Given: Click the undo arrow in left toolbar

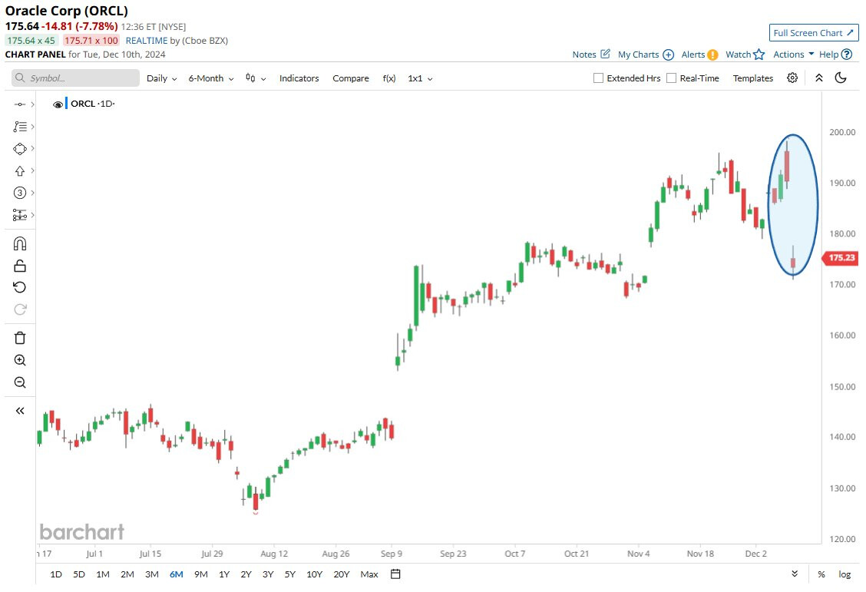Looking at the screenshot, I should 20,287.
